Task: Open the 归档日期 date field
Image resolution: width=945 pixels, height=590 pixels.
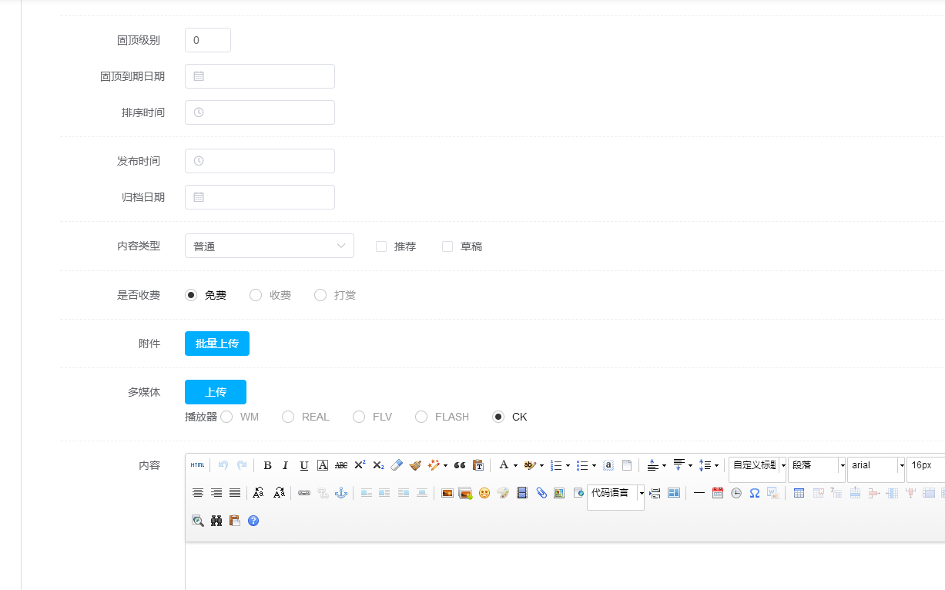Action: (x=260, y=197)
